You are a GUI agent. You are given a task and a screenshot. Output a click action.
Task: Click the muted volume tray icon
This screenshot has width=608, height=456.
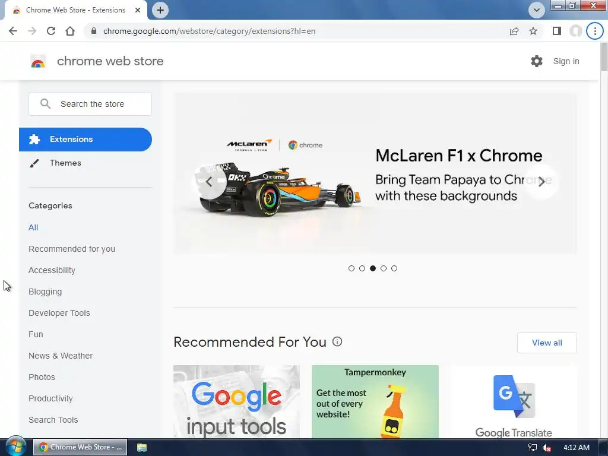(x=547, y=448)
